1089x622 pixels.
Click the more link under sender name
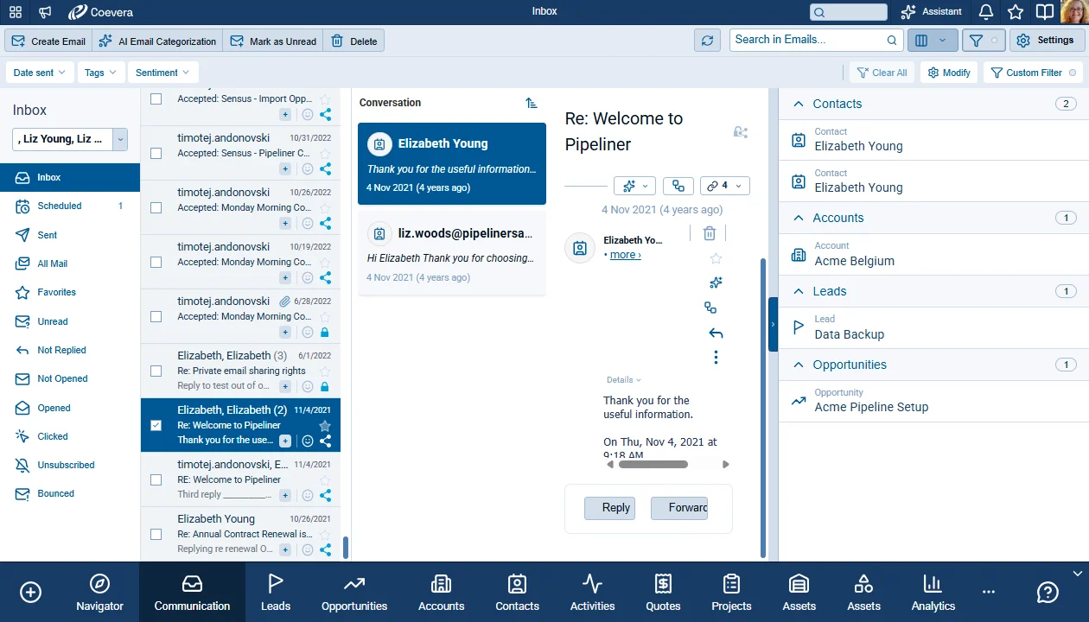pyautogui.click(x=625, y=255)
